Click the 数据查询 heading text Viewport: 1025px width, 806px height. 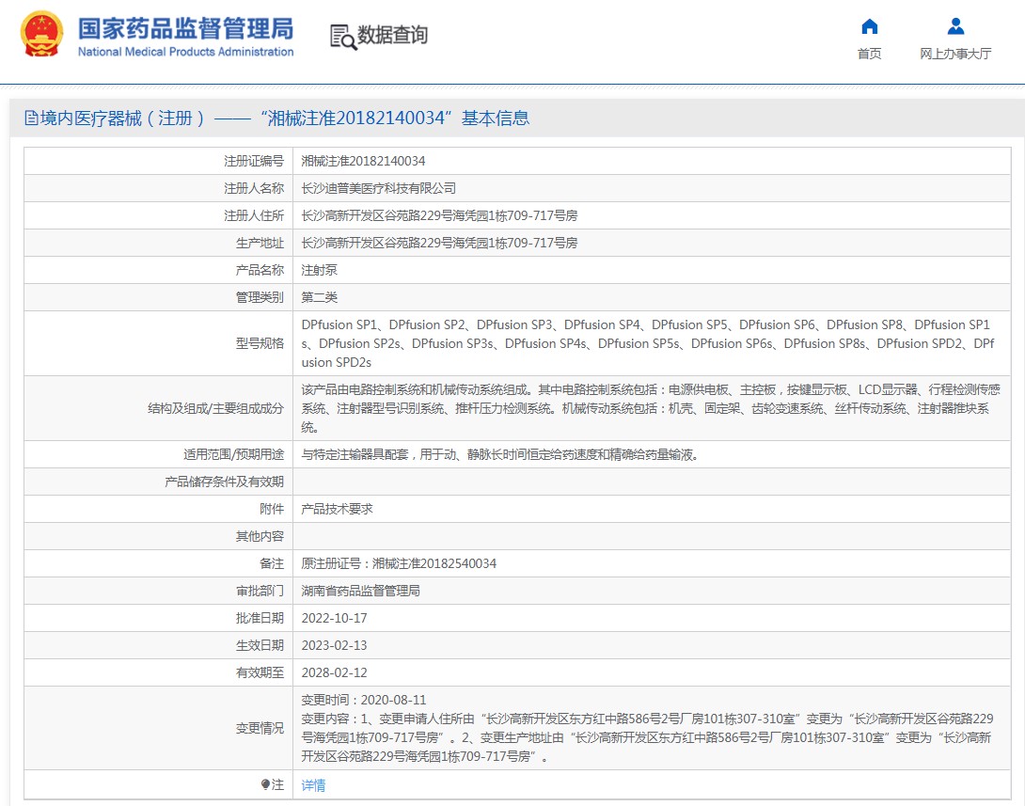pyautogui.click(x=392, y=36)
